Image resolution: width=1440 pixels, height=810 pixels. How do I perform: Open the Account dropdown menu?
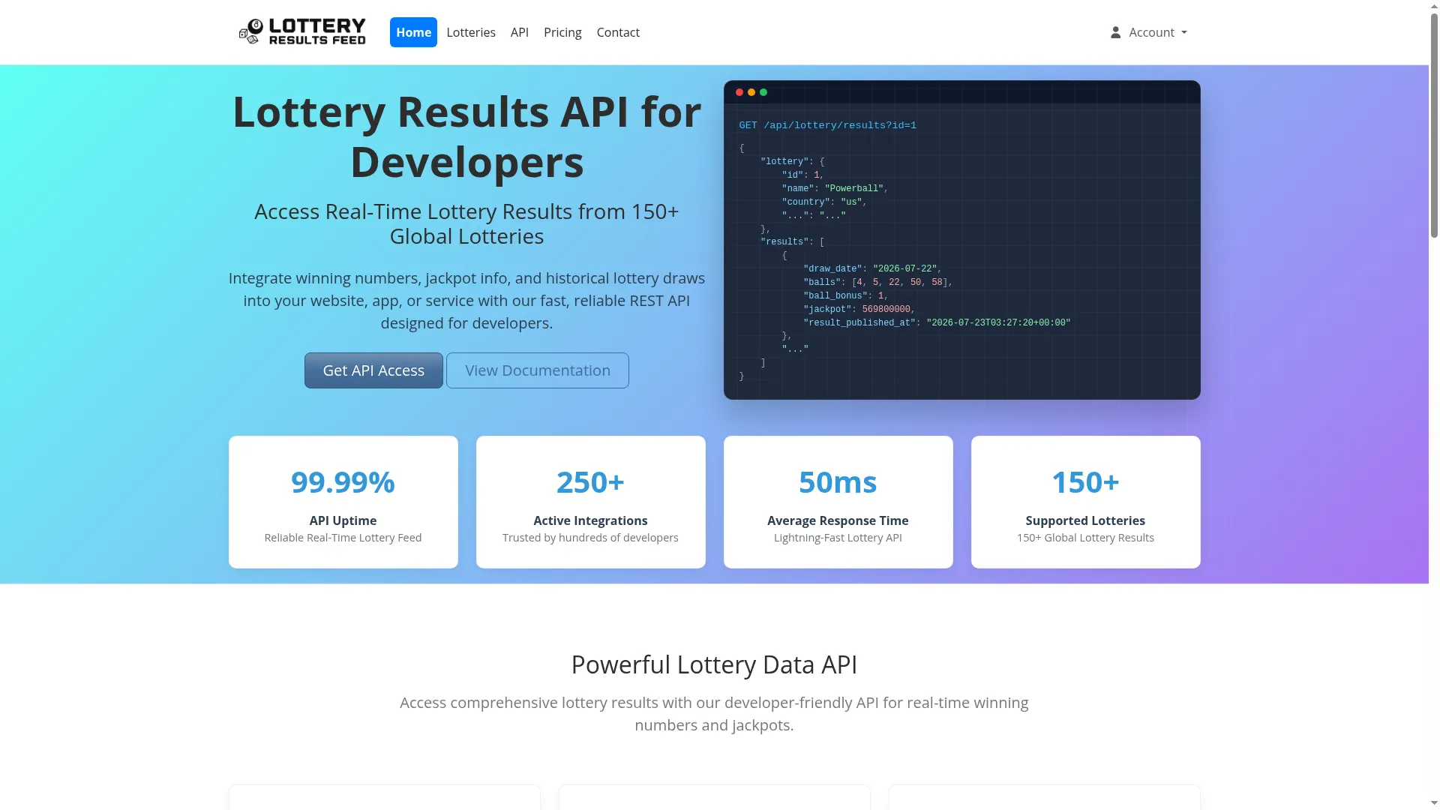[x=1149, y=32]
